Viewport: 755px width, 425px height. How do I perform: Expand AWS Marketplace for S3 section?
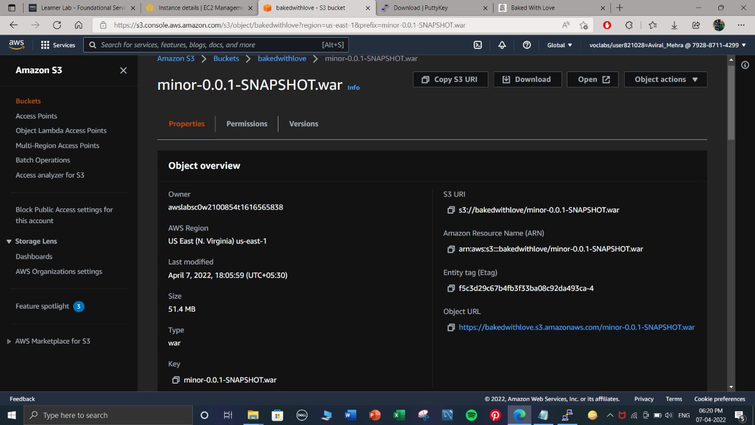coord(9,341)
